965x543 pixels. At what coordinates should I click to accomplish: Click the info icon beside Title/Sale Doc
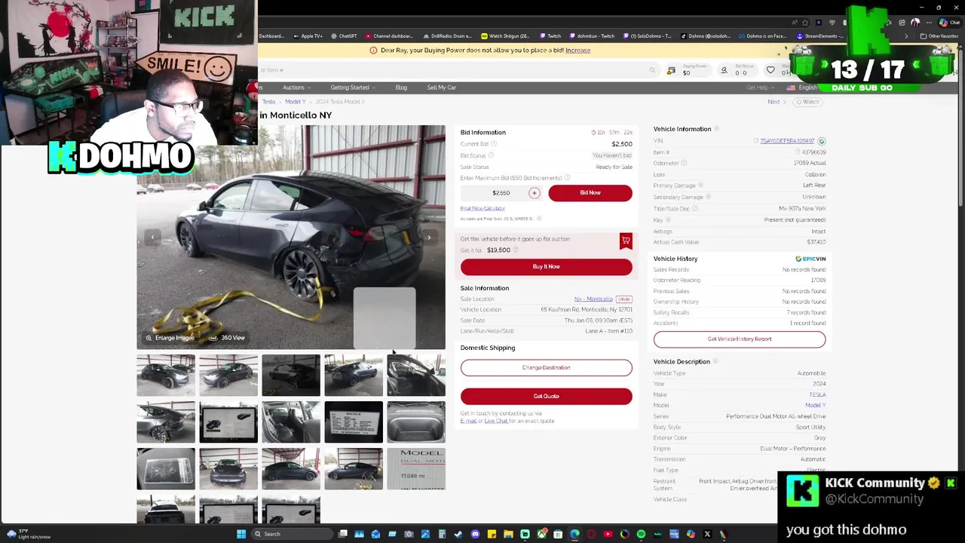(695, 208)
